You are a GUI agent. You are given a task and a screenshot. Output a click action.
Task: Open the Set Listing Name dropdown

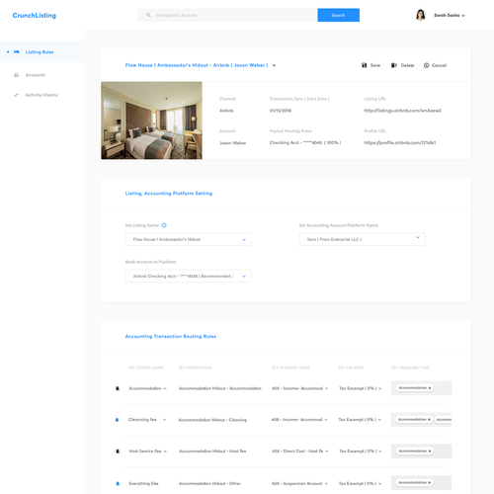(188, 239)
